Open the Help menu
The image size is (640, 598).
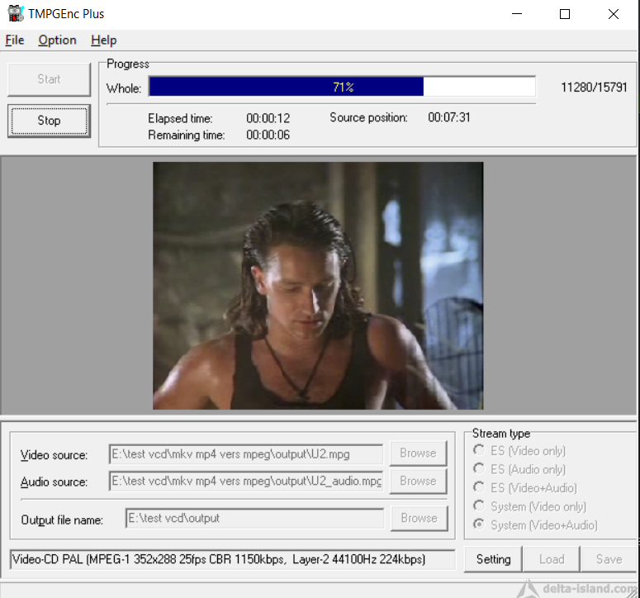tap(104, 40)
